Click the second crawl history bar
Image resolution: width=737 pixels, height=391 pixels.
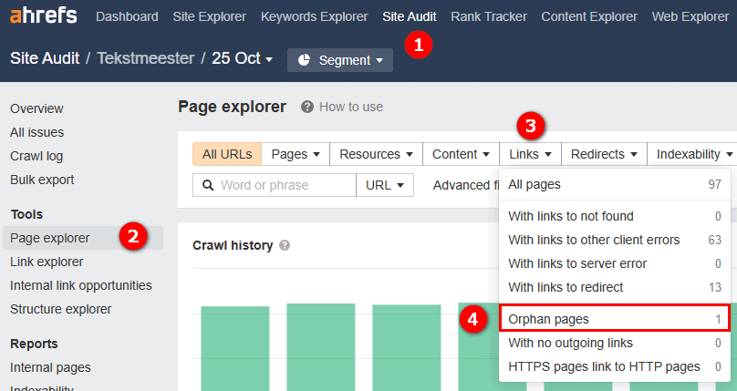[x=321, y=347]
